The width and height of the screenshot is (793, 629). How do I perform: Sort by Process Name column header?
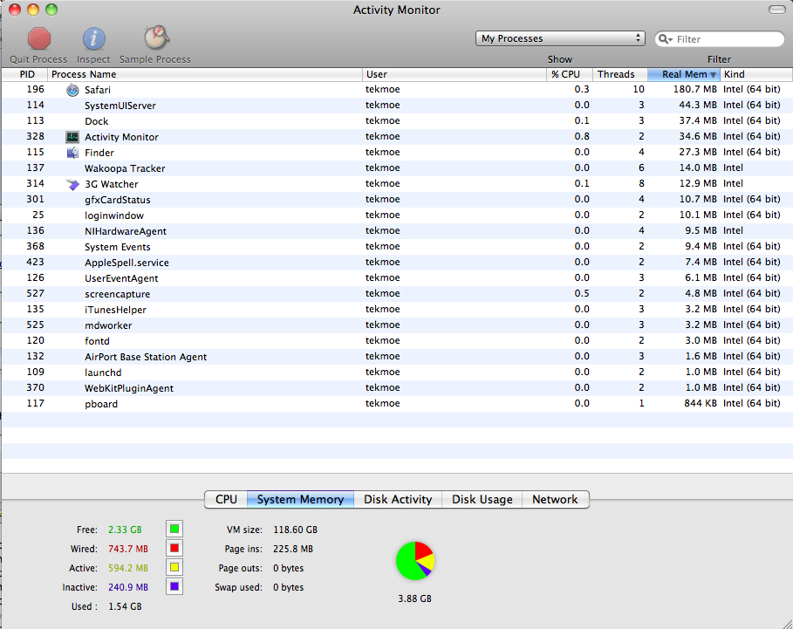coord(205,74)
